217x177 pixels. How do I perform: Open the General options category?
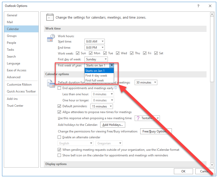21,15
